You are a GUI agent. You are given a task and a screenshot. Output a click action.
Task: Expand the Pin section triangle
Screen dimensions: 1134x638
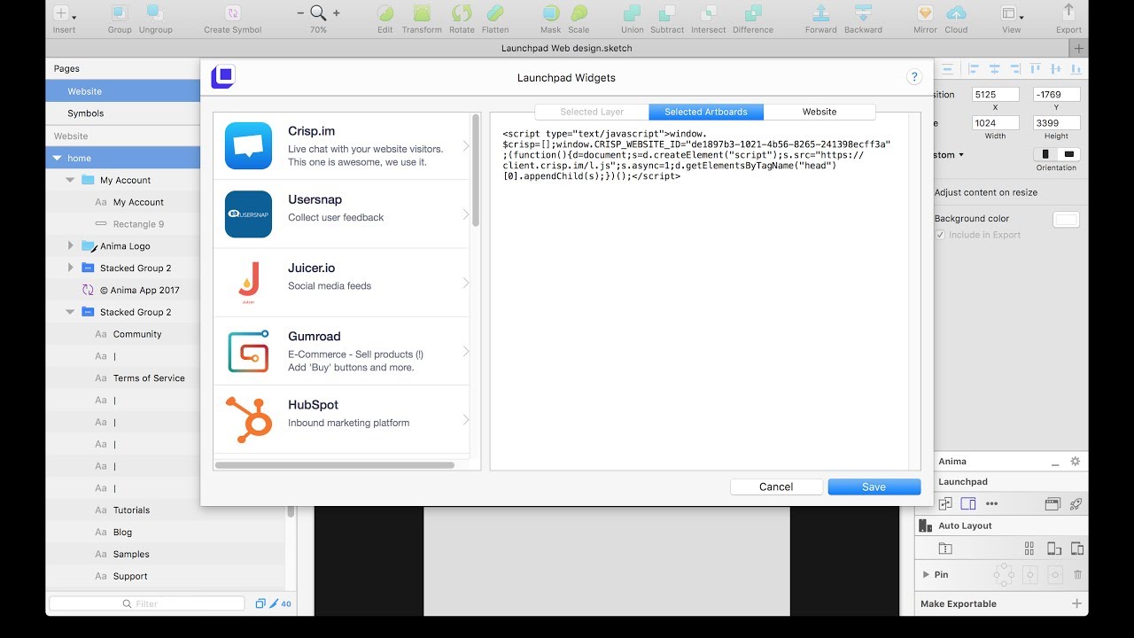click(x=926, y=574)
